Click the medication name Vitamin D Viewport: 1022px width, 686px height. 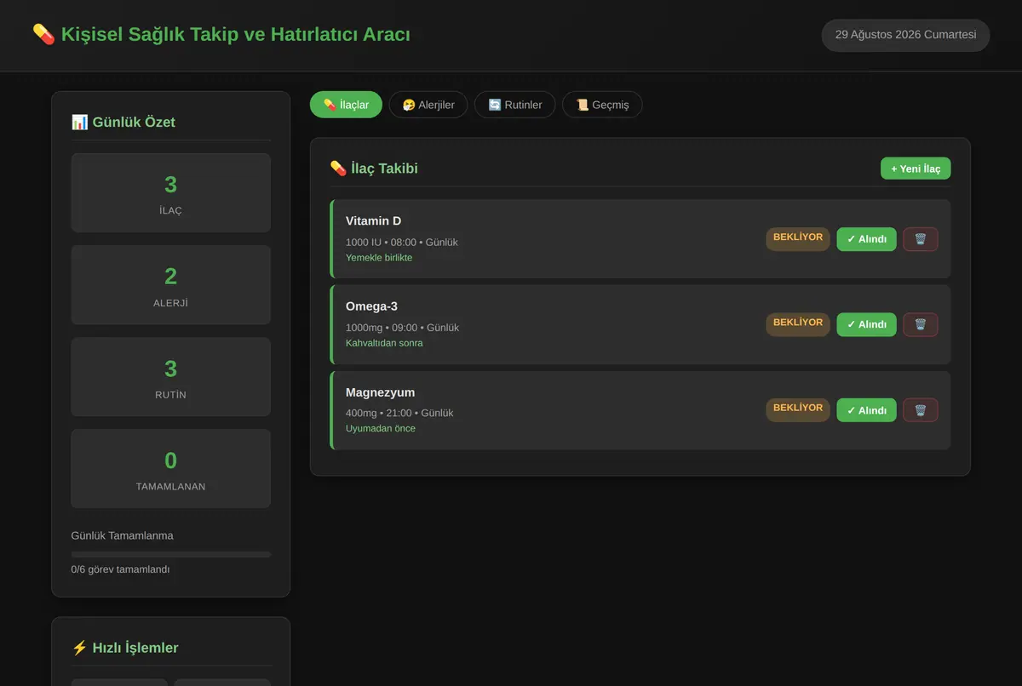coord(373,221)
